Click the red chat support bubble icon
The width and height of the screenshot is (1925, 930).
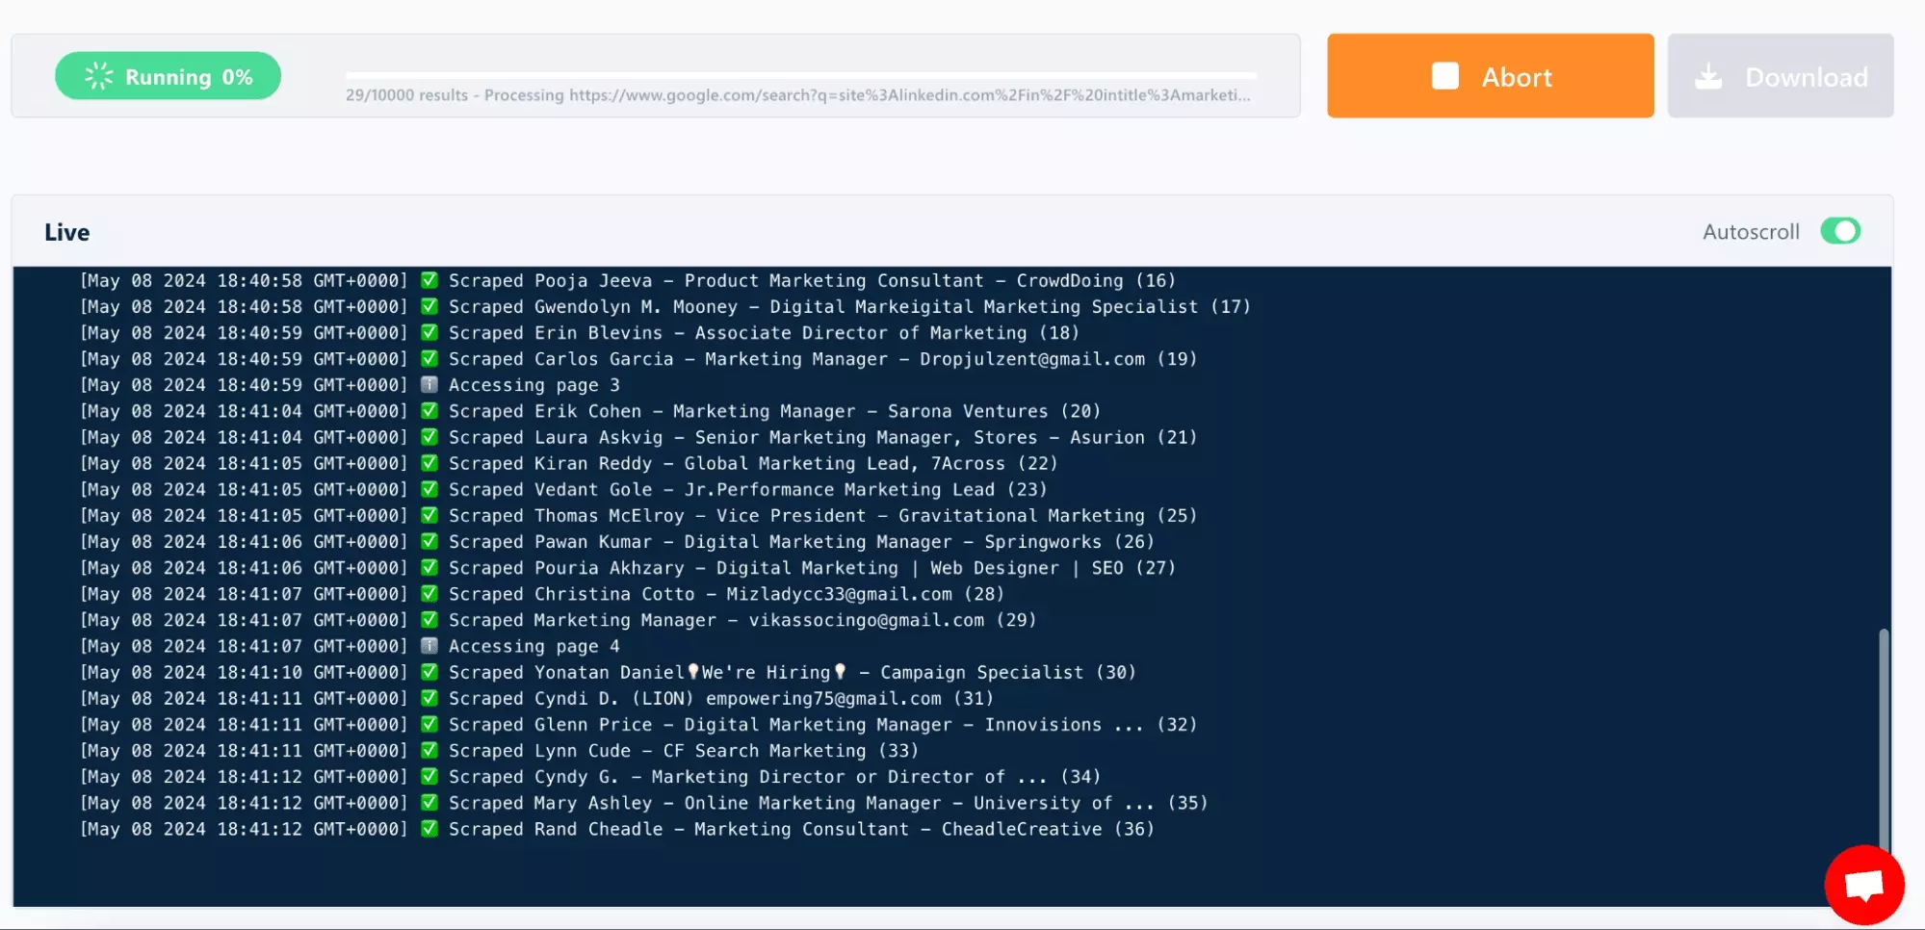[1863, 884]
